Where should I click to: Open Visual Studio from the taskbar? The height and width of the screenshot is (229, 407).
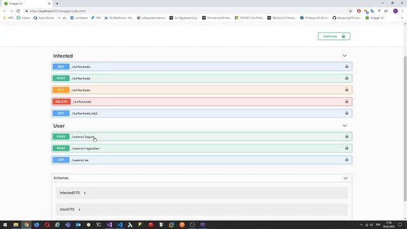click(x=109, y=225)
